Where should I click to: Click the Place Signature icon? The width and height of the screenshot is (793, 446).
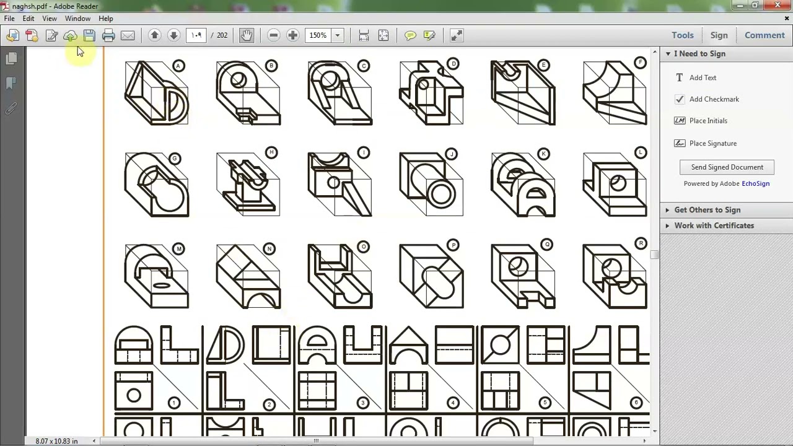[x=680, y=143]
